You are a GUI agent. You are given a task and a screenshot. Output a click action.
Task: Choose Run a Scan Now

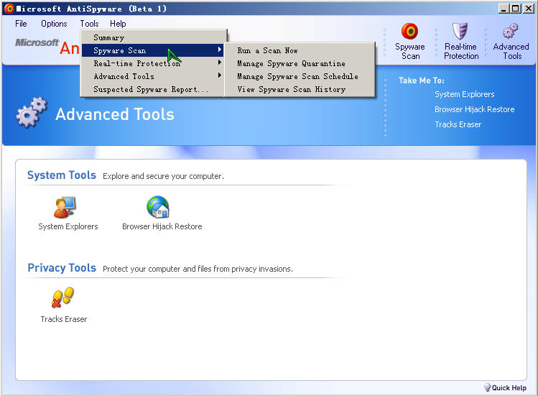(x=300, y=50)
